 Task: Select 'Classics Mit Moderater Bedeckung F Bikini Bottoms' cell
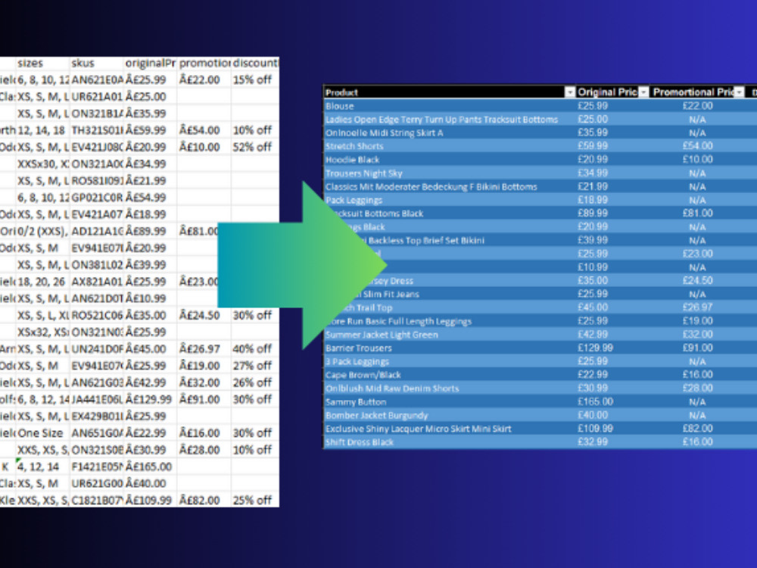[x=450, y=187]
